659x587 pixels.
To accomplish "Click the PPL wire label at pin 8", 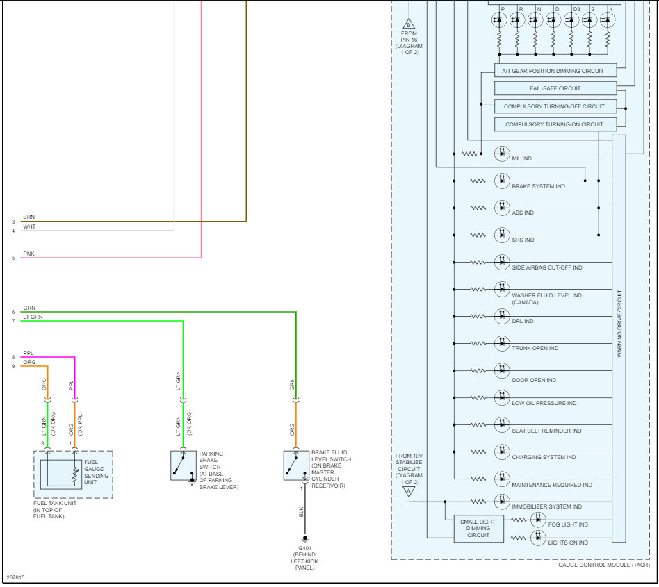I will tap(29, 353).
